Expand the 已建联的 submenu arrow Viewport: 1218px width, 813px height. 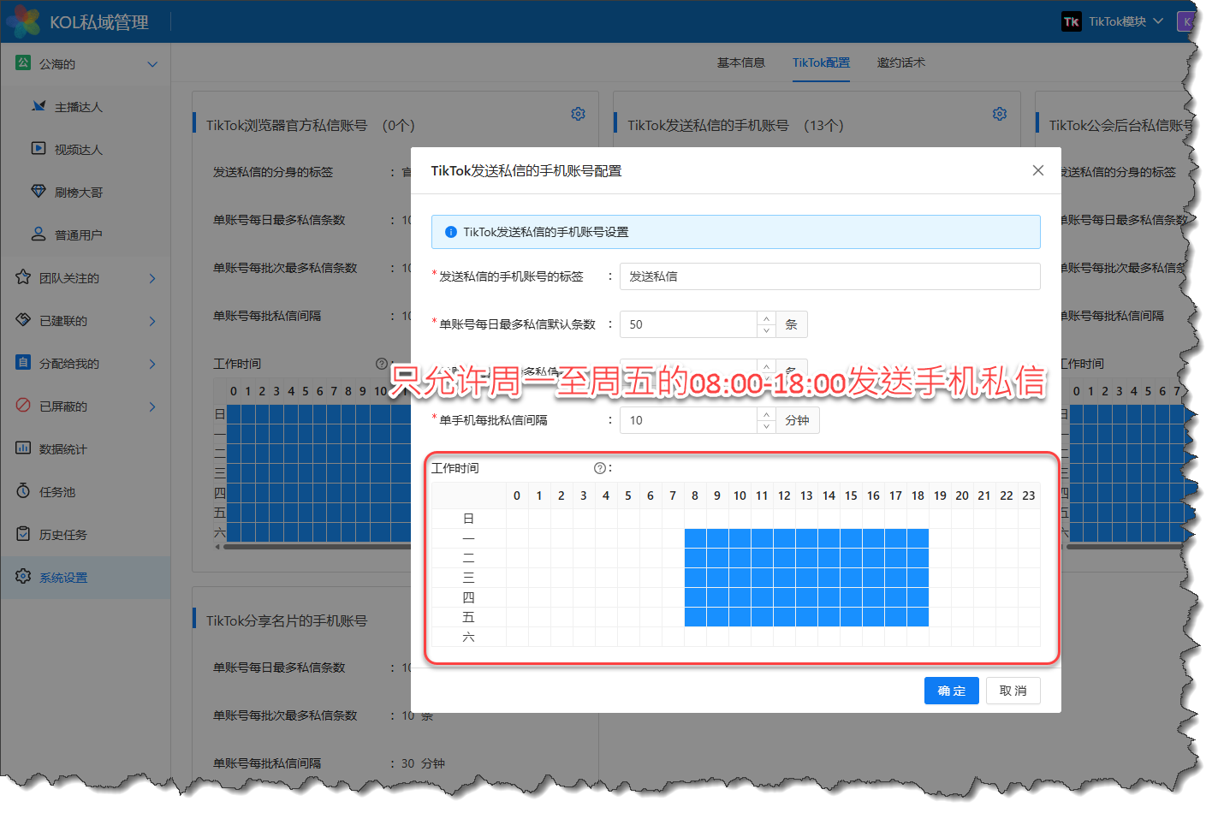(152, 321)
